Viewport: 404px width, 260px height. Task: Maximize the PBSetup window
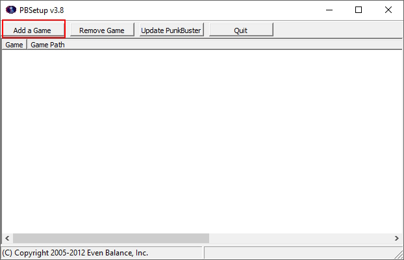(359, 10)
